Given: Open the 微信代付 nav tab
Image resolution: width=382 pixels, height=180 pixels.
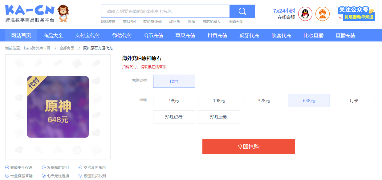Looking at the screenshot, I should pos(122,35).
